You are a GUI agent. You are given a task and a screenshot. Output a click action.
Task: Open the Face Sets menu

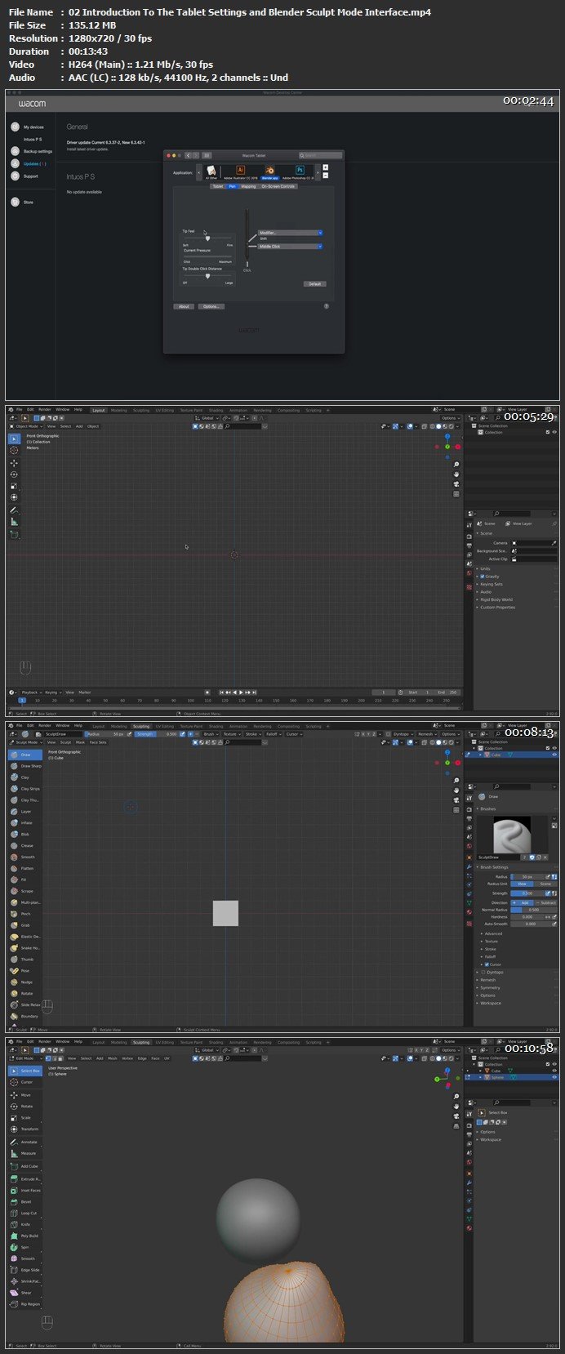(x=98, y=742)
